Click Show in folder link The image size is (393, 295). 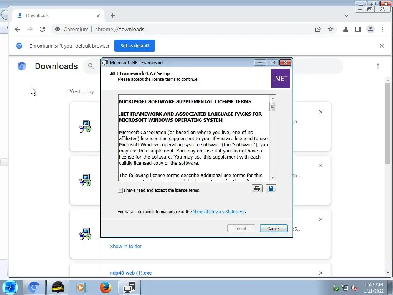click(x=125, y=246)
